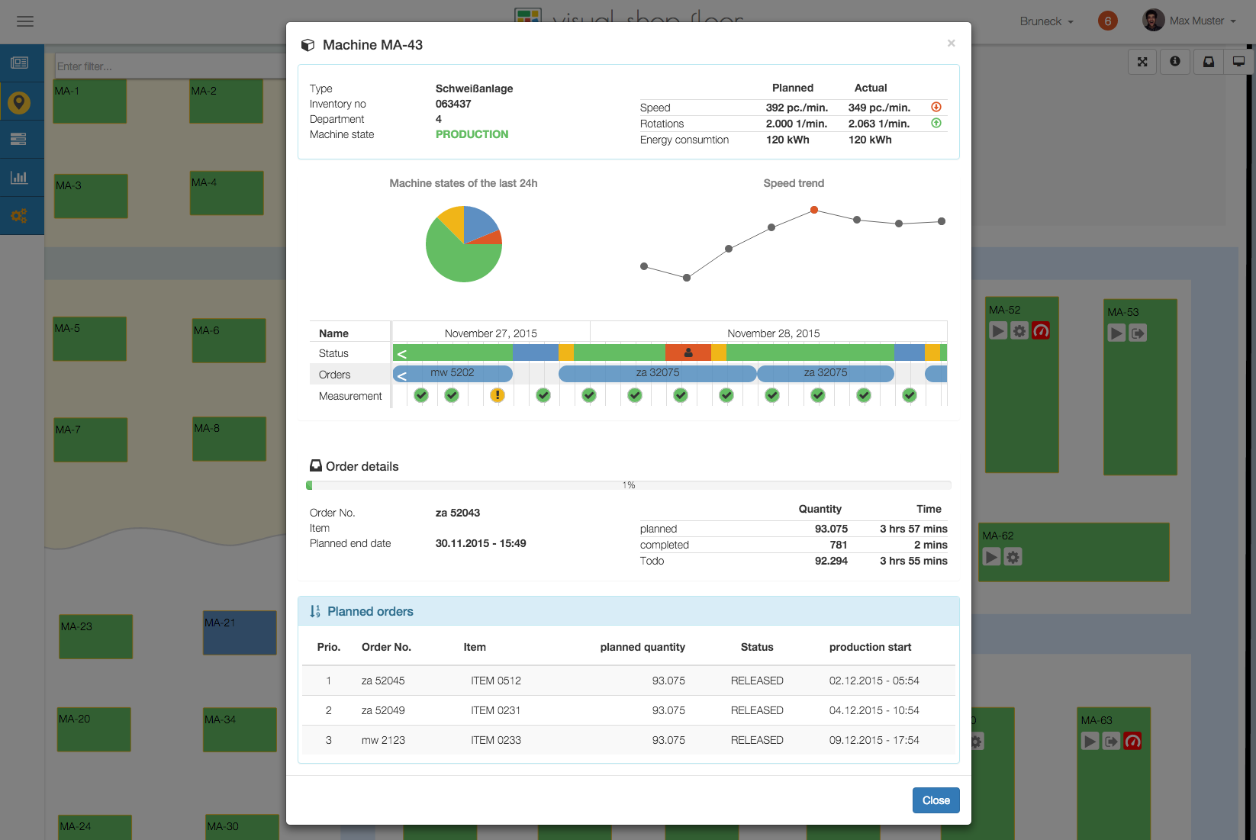Open the news panel sidebar icon
1256x840 pixels.
coord(20,63)
